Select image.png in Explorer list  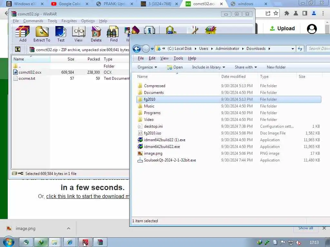pyautogui.click(x=228, y=153)
